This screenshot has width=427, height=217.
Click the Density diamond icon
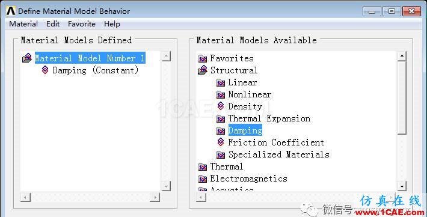click(221, 106)
